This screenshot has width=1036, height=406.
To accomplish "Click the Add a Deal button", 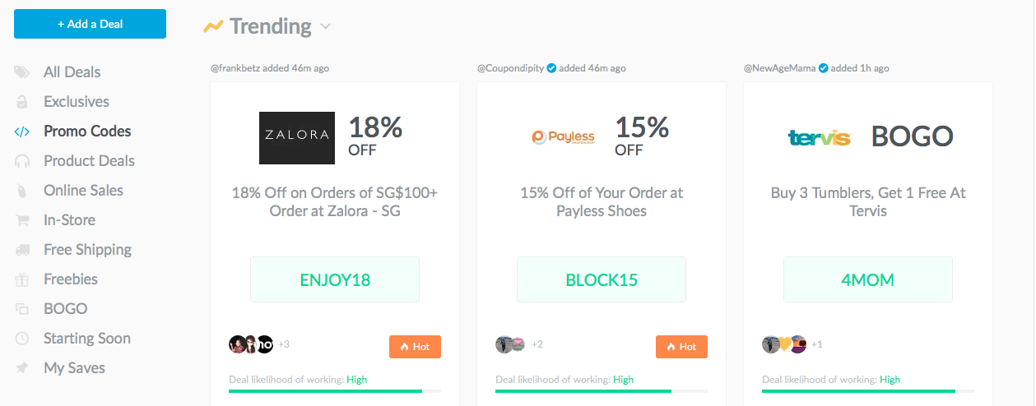I will 91,24.
